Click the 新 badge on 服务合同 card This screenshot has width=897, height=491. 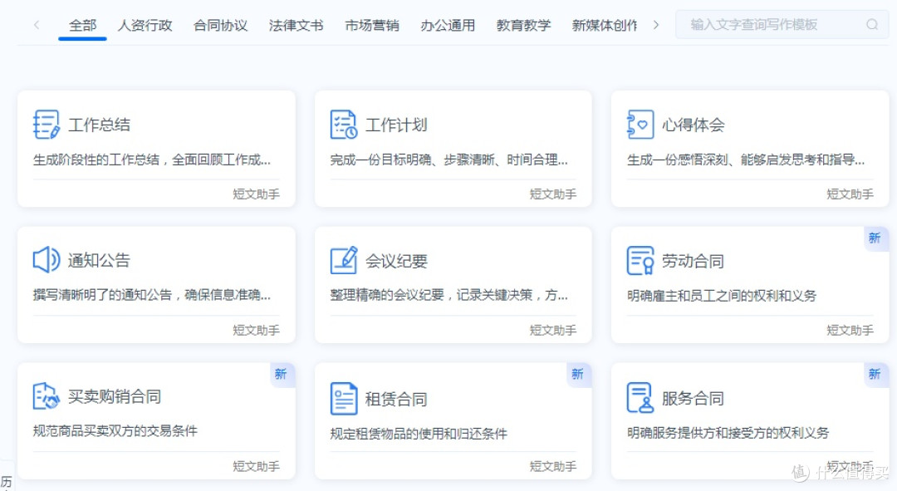(875, 374)
